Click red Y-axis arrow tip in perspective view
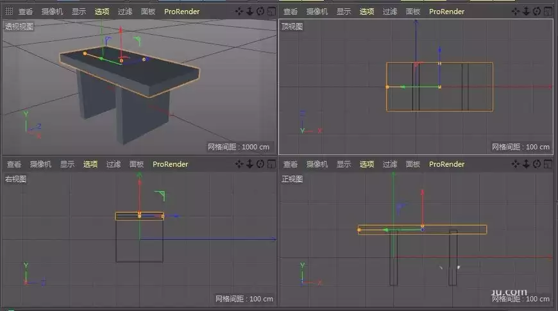The height and width of the screenshot is (311, 558). pyautogui.click(x=121, y=29)
